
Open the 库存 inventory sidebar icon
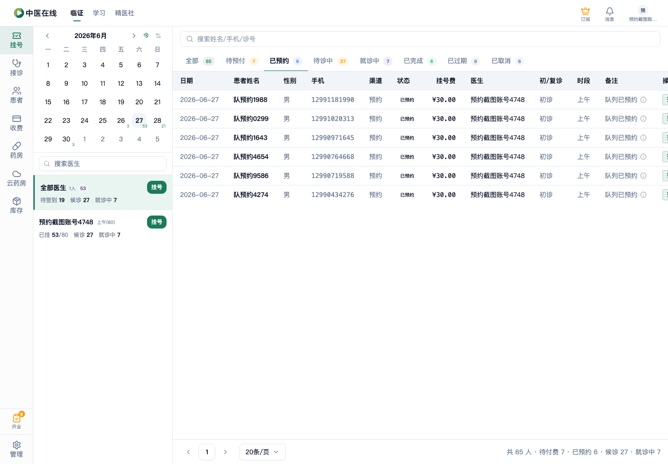click(16, 206)
